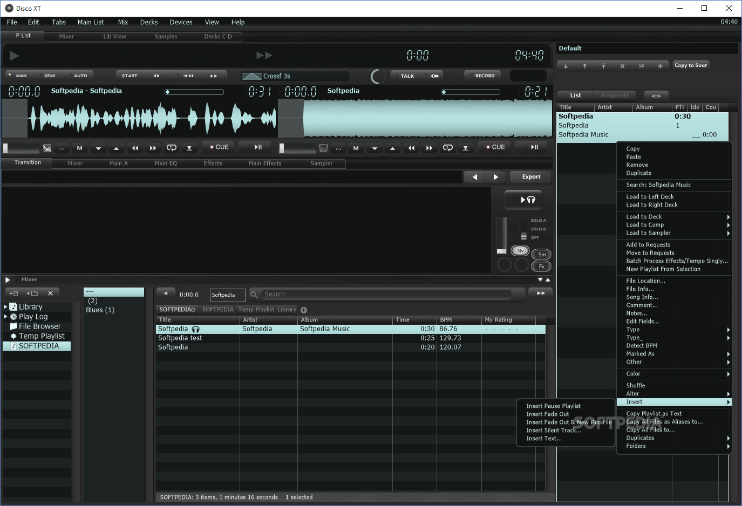This screenshot has height=506, width=742.
Task: Open Requests tab in playlist panel
Action: click(x=615, y=95)
